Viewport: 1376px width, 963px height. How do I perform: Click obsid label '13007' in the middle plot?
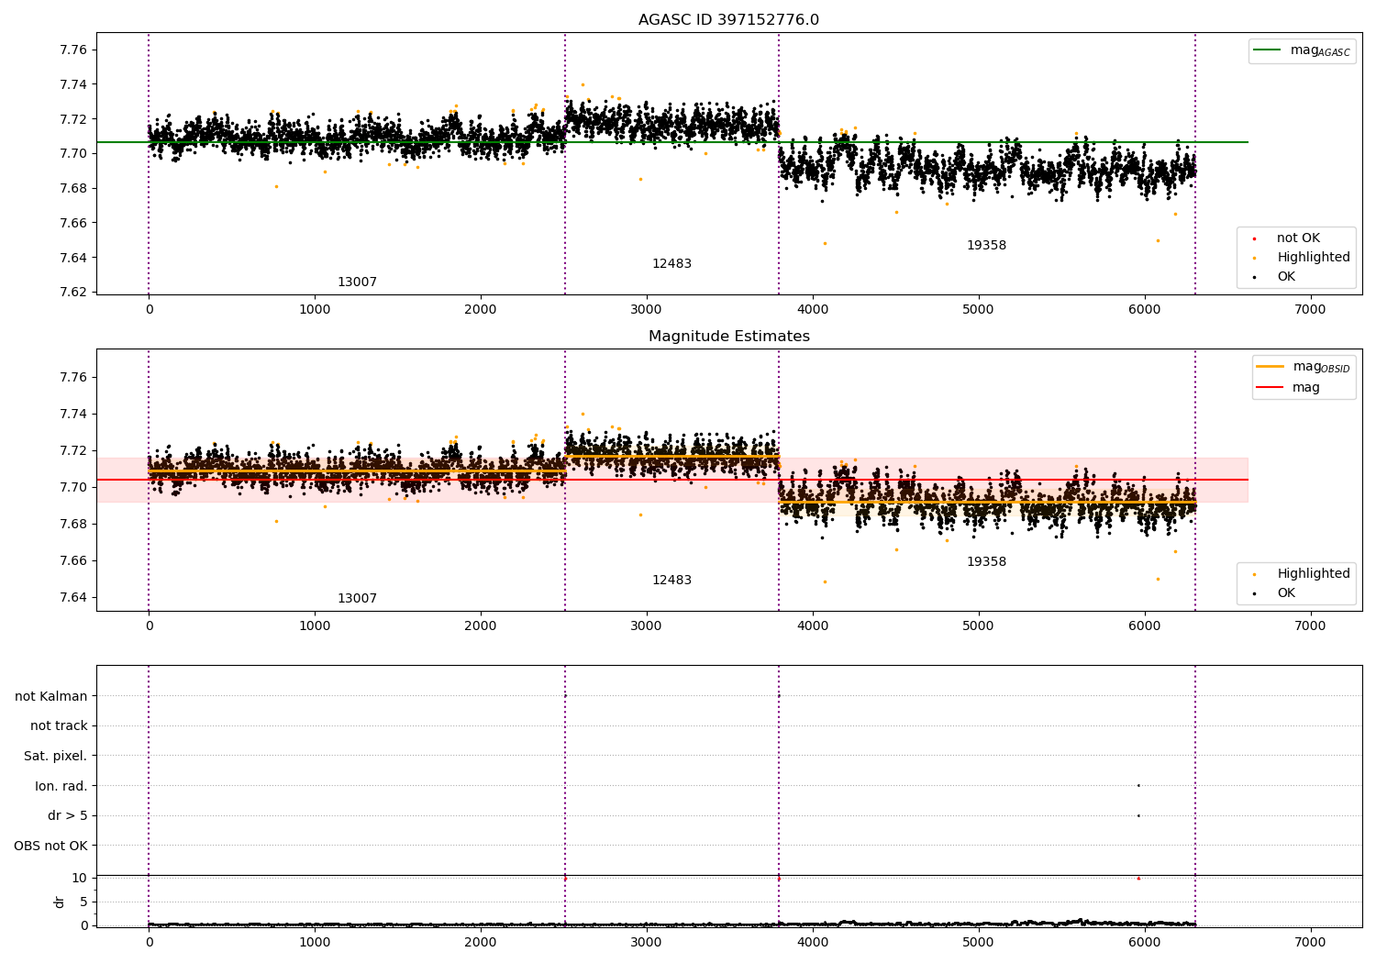pos(357,599)
